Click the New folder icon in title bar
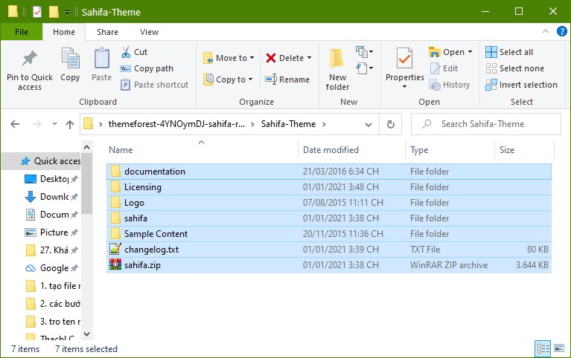 (x=54, y=12)
